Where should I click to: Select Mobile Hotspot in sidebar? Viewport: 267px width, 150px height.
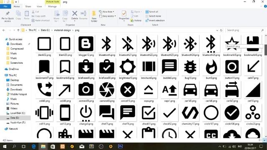[x=18, y=94]
